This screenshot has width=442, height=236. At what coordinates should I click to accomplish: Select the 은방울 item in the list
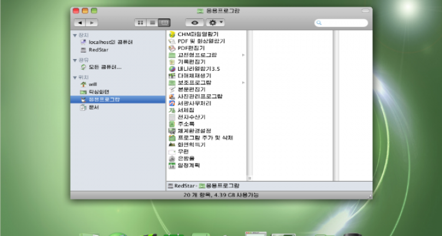click(x=182, y=159)
